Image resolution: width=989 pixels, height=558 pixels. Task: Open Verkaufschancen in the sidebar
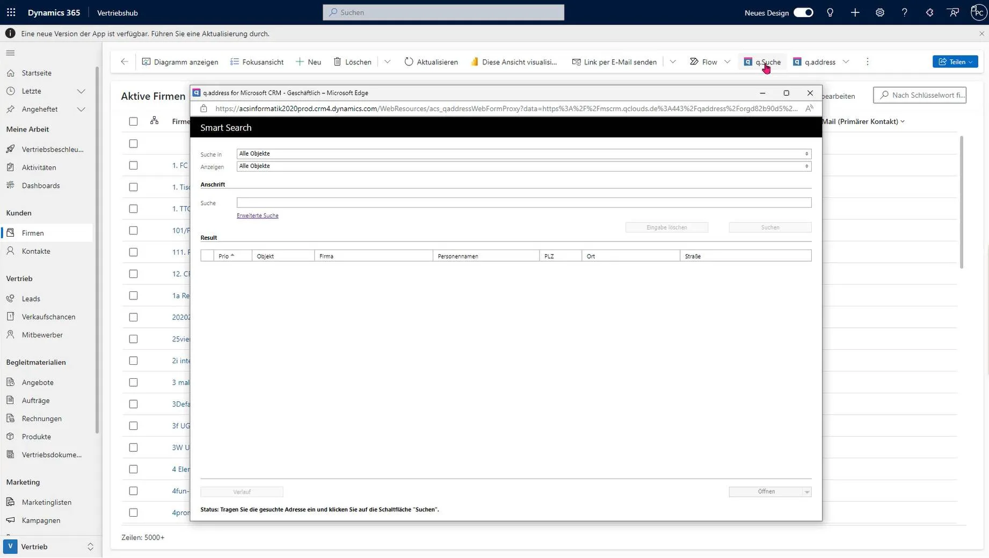click(48, 317)
